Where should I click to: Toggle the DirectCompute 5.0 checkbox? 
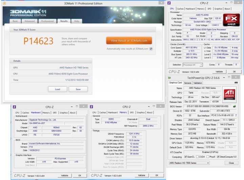coord(218,157)
